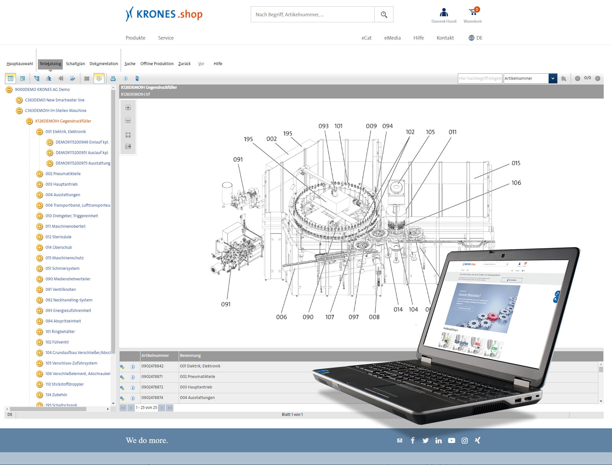Click the blue info toolbar icon
Screen dimensions: 612x465
pyautogui.click(x=125, y=78)
